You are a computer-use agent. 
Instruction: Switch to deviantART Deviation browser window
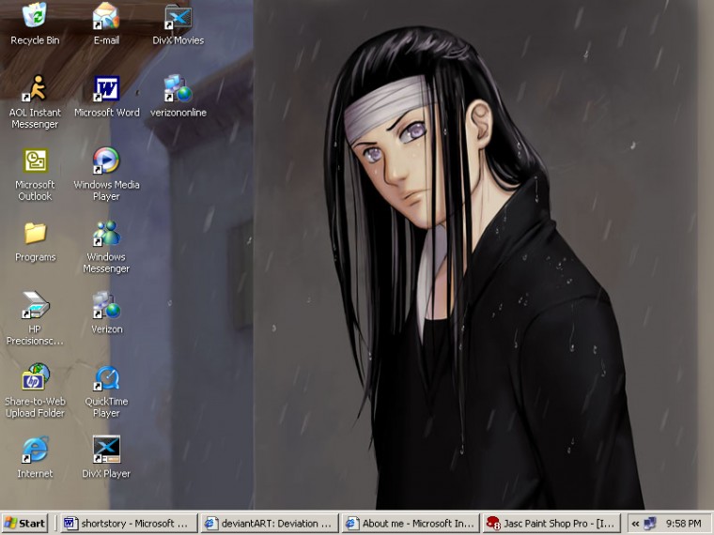point(270,523)
